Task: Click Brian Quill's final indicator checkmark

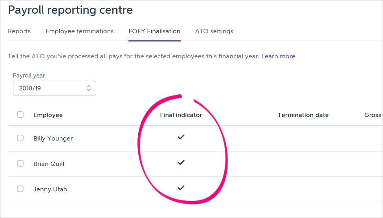Action: click(181, 163)
